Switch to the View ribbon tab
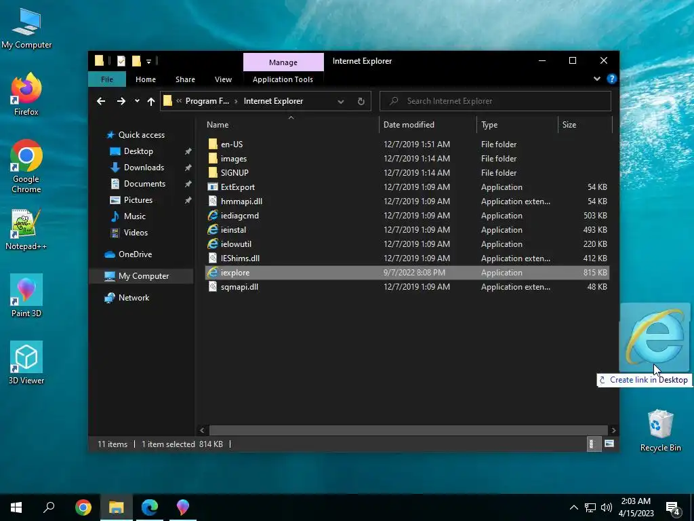Screen dimensions: 694x521 (223, 79)
